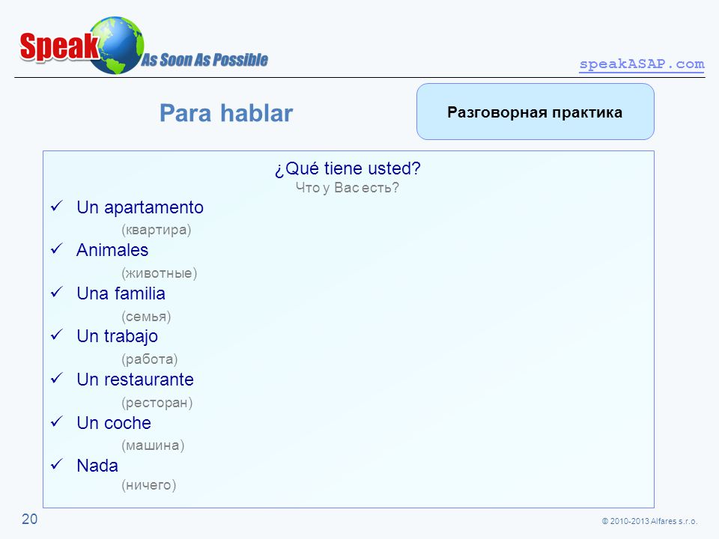
Task: Click the 'Una familia' list item
Action: coord(121,293)
